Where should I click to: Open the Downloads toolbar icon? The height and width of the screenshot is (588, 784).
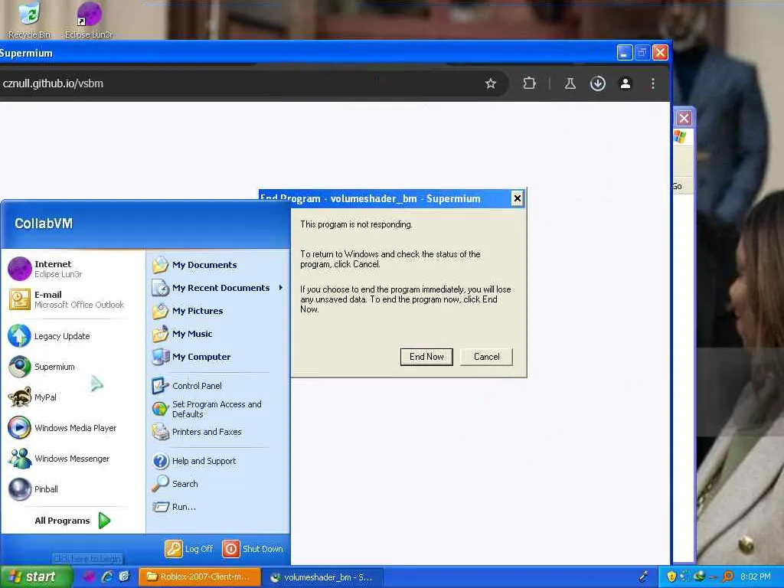click(x=597, y=83)
